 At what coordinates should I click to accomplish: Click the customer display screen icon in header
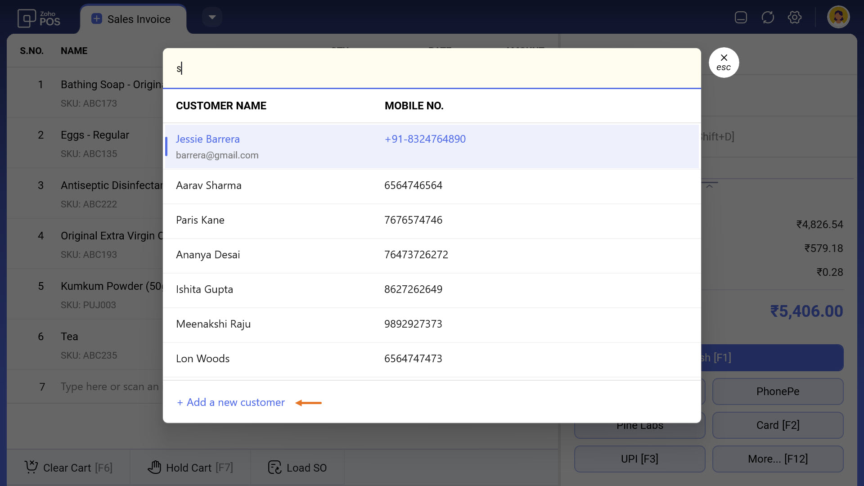(x=741, y=18)
